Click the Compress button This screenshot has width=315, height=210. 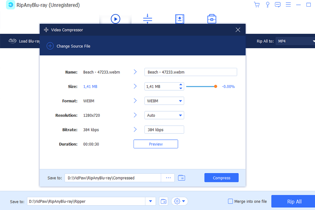tap(221, 178)
